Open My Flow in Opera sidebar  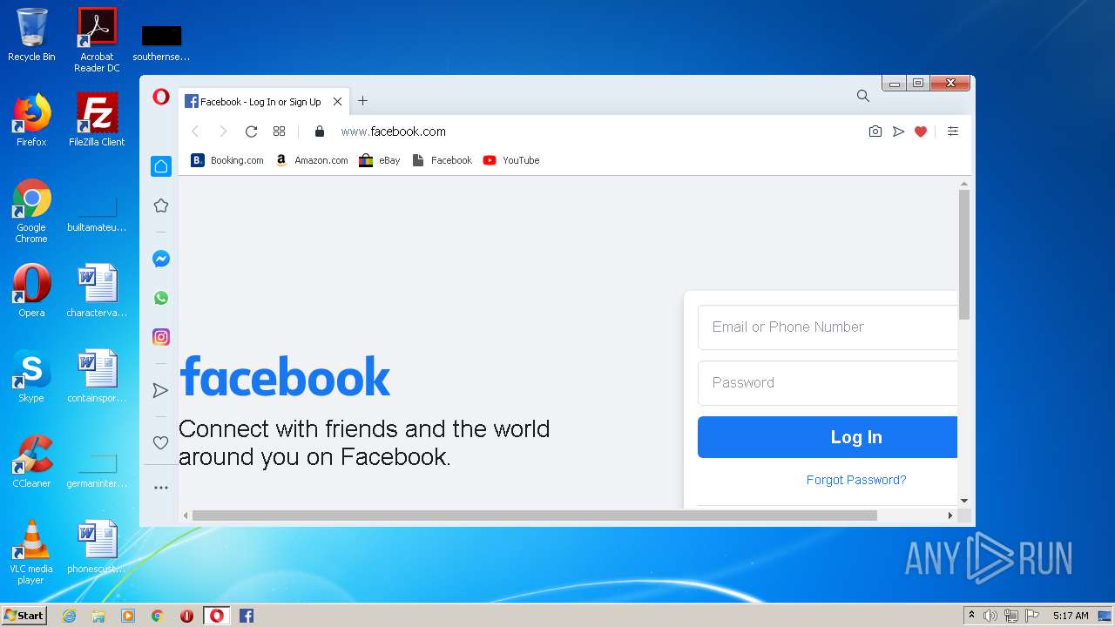point(161,390)
